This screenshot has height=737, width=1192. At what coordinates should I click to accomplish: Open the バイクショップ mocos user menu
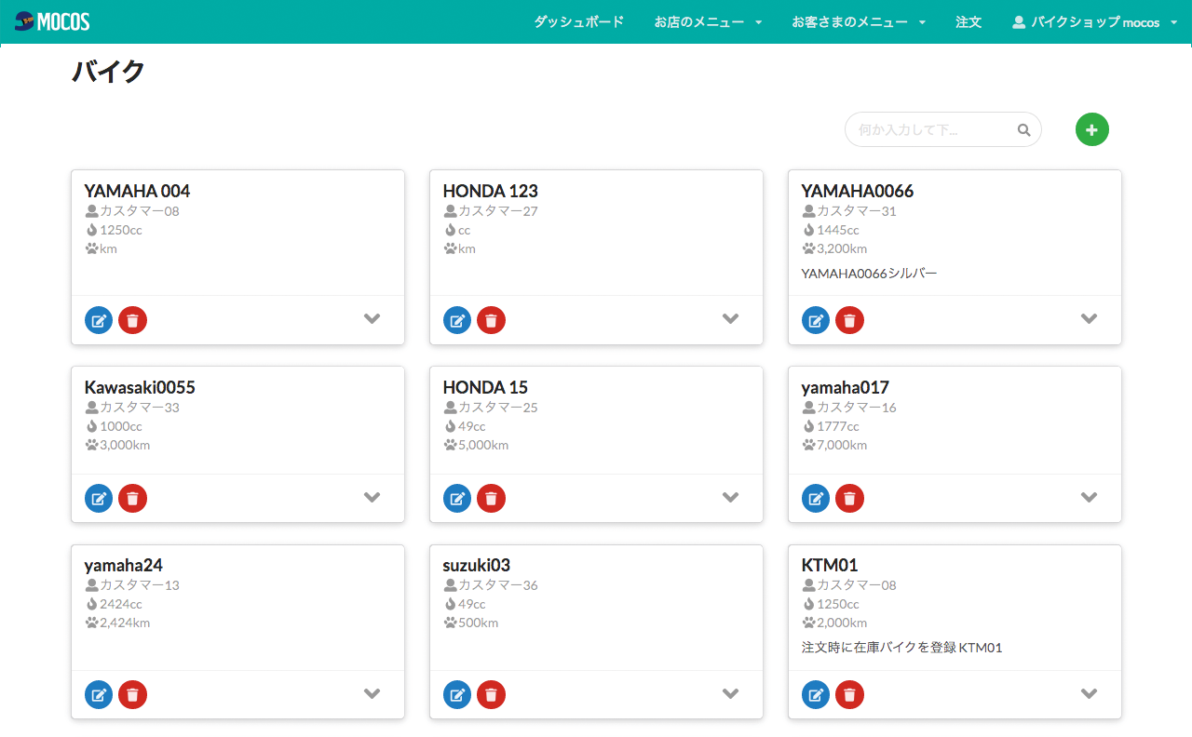(x=1095, y=21)
